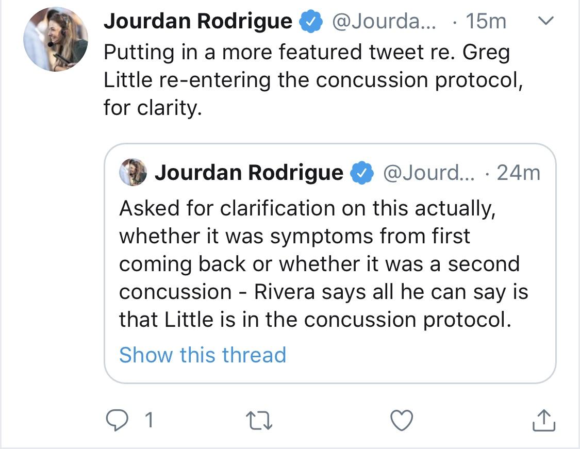
Task: Retweet this tweet using the arrows icon
Action: point(259,421)
